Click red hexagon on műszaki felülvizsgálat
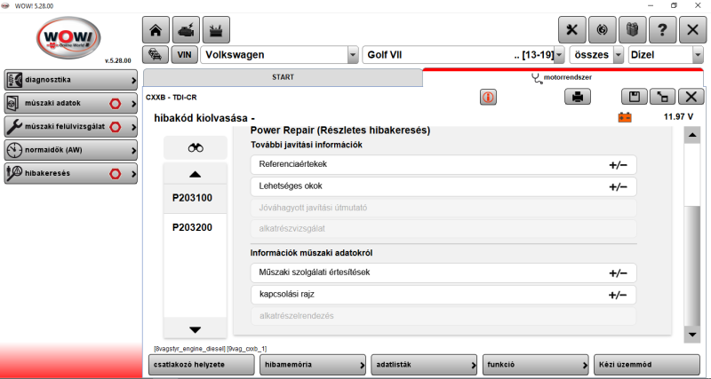 tap(115, 127)
